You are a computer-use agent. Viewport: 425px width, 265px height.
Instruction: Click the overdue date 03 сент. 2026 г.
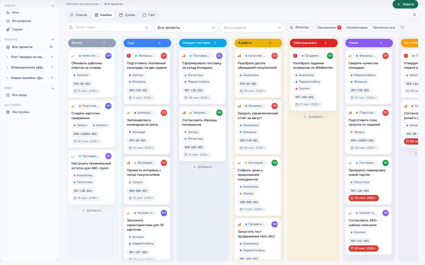(x=364, y=198)
